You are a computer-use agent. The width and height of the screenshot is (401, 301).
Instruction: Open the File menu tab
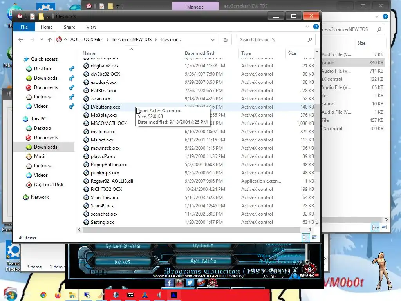click(x=24, y=27)
